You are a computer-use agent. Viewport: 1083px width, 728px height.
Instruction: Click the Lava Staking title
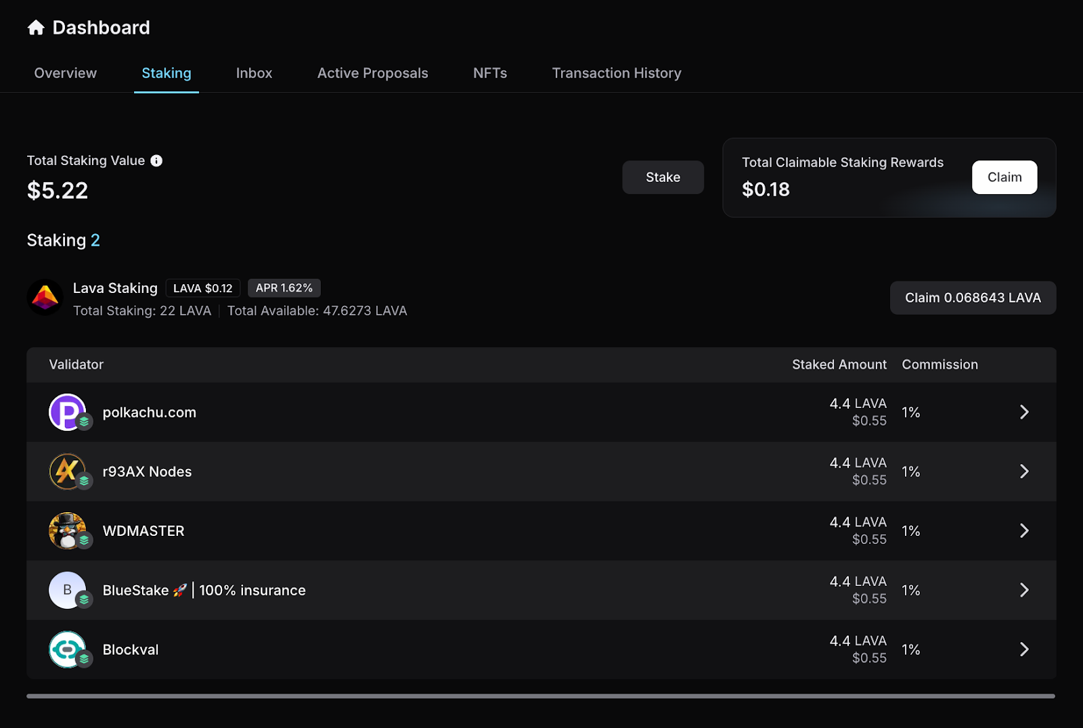coord(115,288)
